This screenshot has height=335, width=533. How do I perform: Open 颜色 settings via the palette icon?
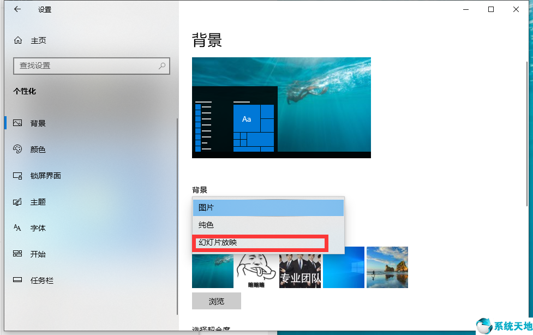tap(17, 149)
